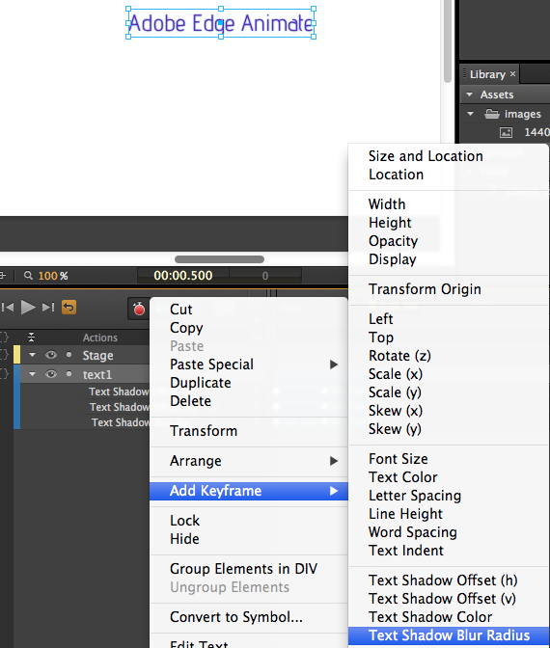Click the Play button in timeline
The width and height of the screenshot is (550, 648).
tap(28, 307)
